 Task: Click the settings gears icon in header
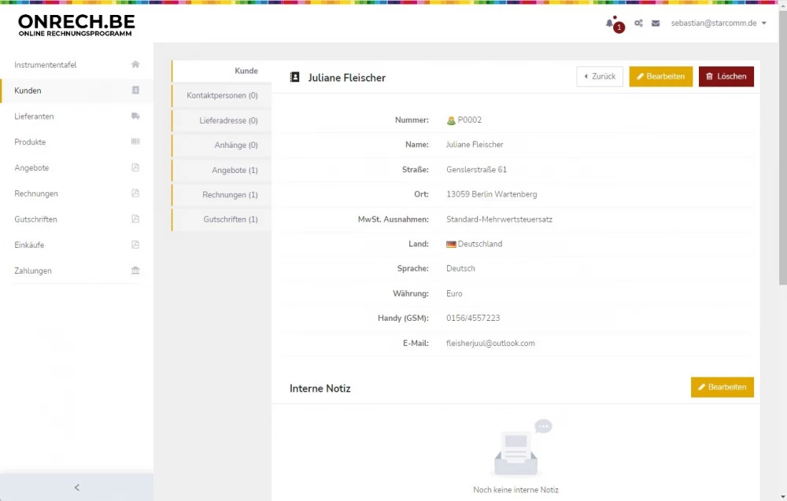[x=639, y=24]
